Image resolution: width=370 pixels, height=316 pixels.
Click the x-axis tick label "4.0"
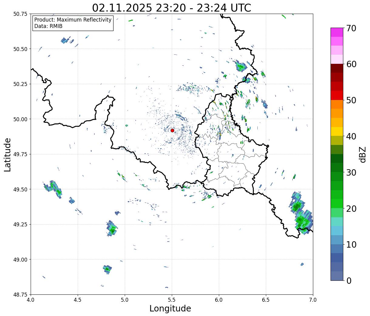coord(31,300)
